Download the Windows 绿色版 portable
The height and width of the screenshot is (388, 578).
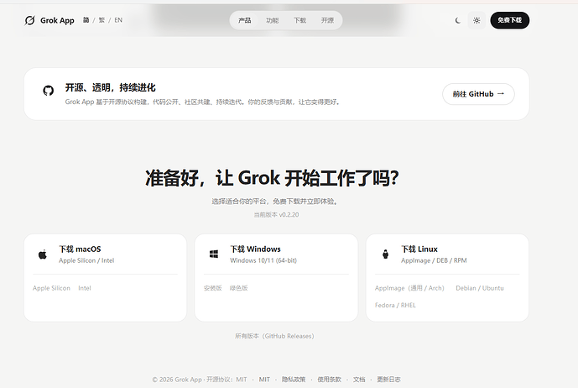point(238,288)
